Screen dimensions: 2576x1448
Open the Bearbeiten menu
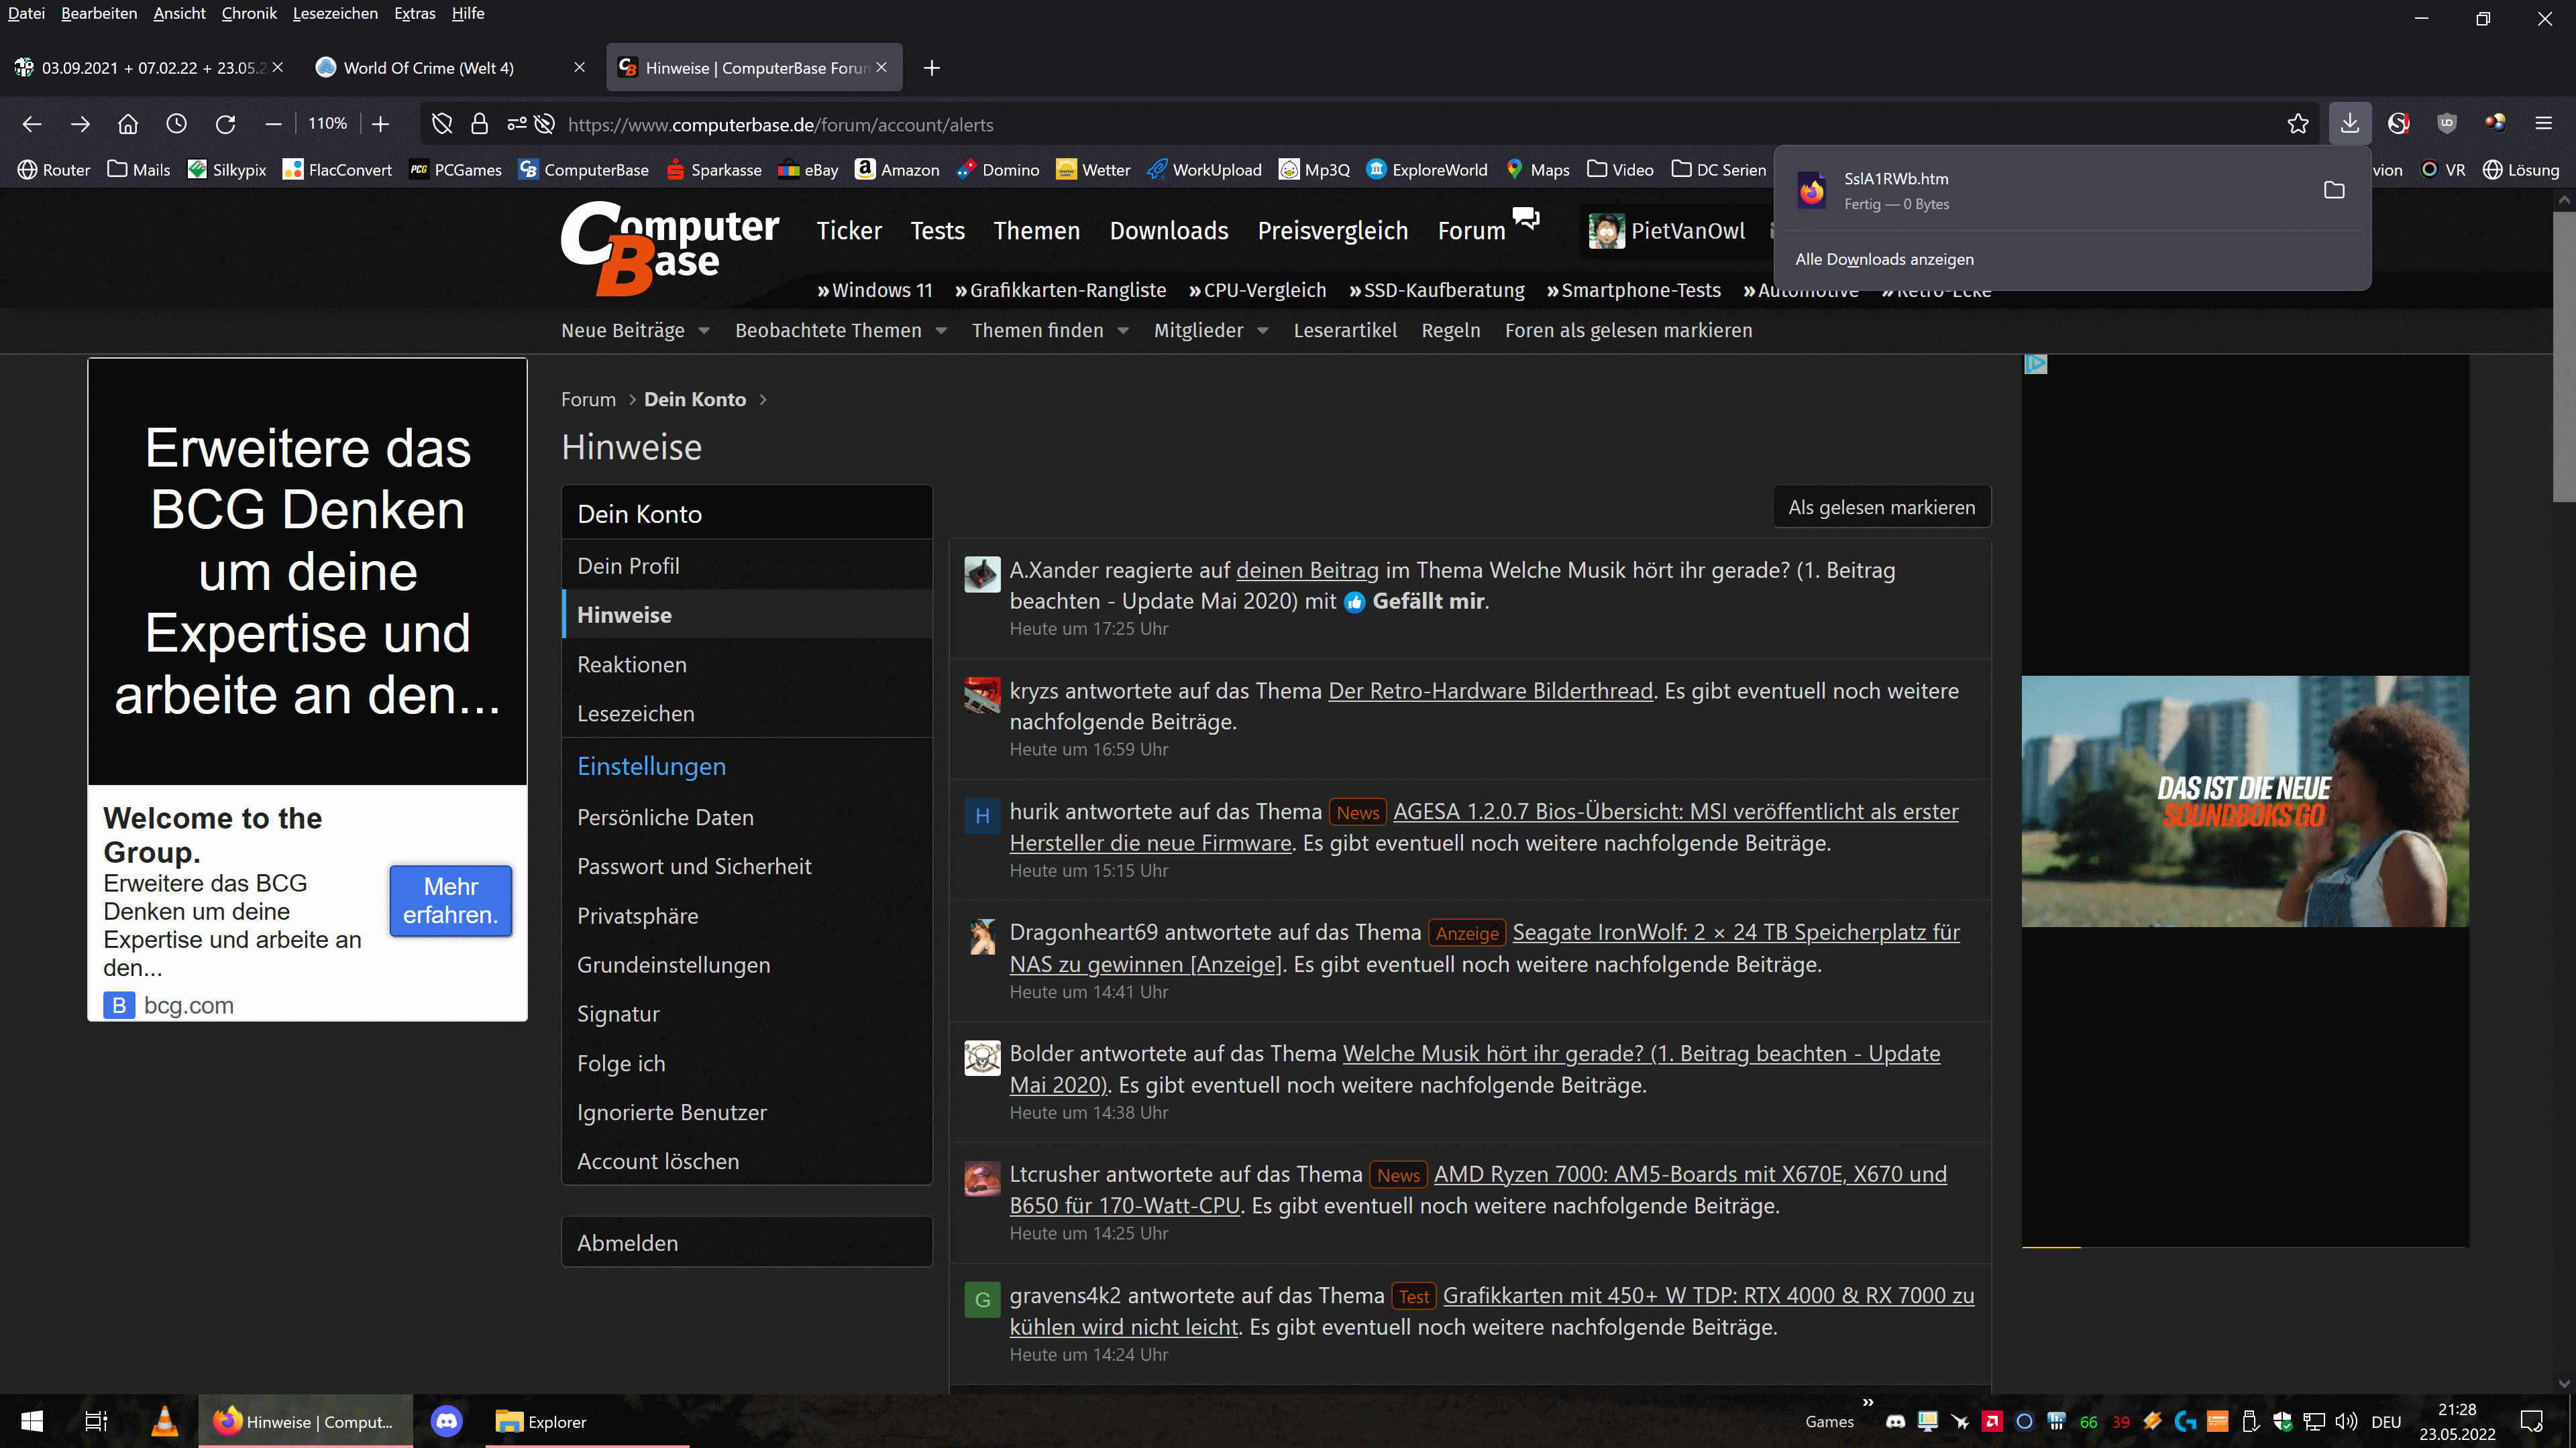[99, 13]
